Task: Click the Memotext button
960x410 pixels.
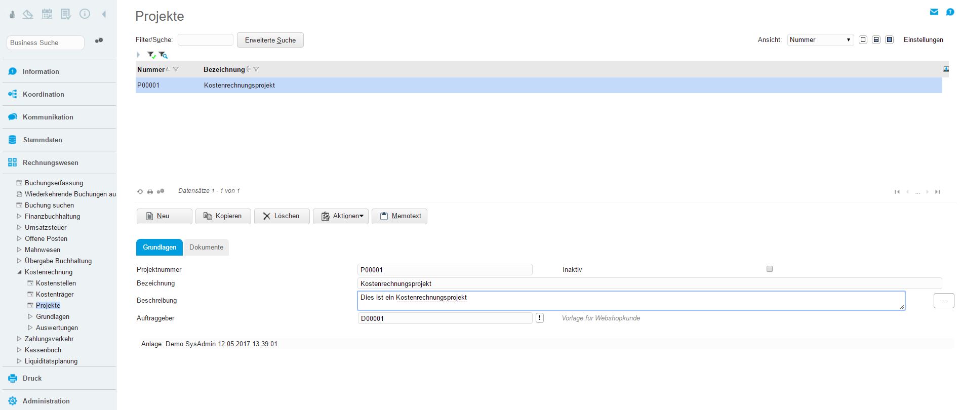Action: (399, 216)
